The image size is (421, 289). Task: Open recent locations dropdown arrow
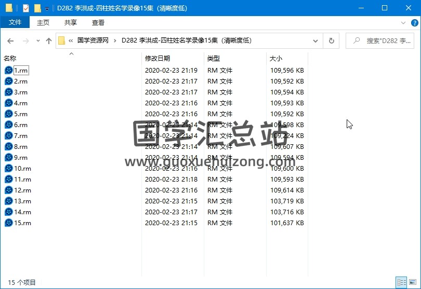tap(38, 41)
